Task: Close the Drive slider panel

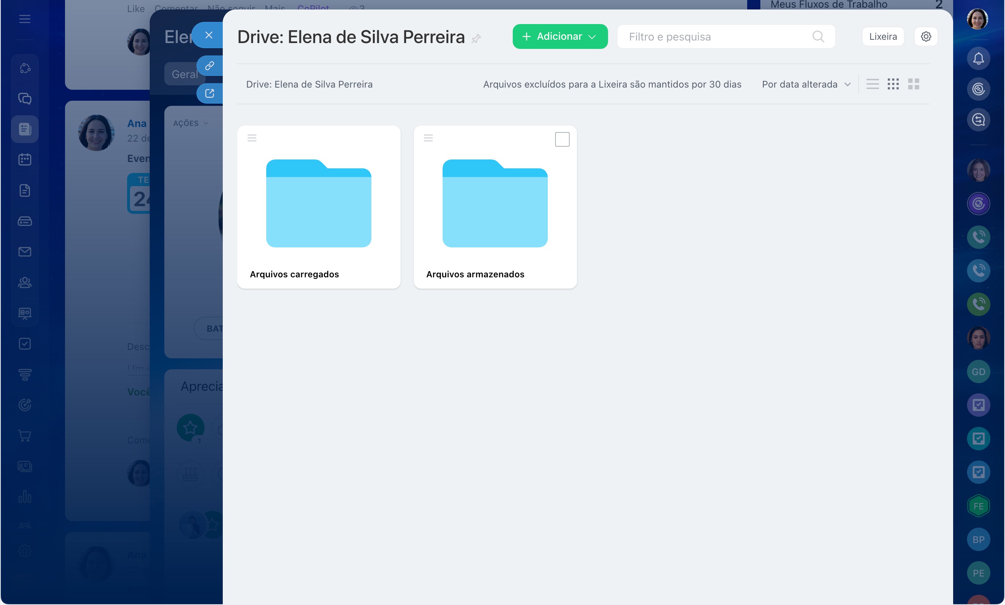Action: click(x=209, y=35)
